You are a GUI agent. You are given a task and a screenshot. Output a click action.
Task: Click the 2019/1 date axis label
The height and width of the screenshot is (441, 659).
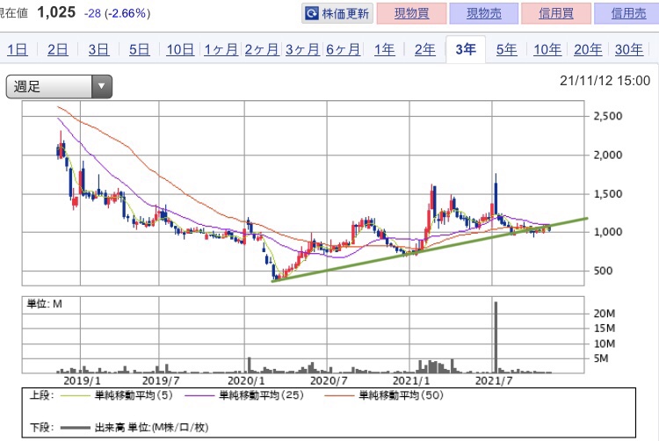(82, 381)
